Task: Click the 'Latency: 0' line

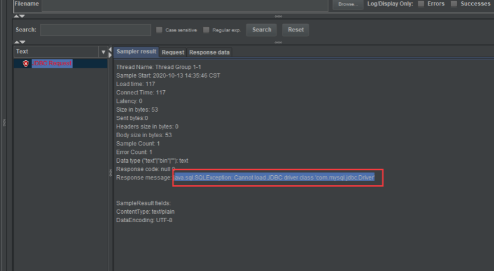Action: click(129, 101)
